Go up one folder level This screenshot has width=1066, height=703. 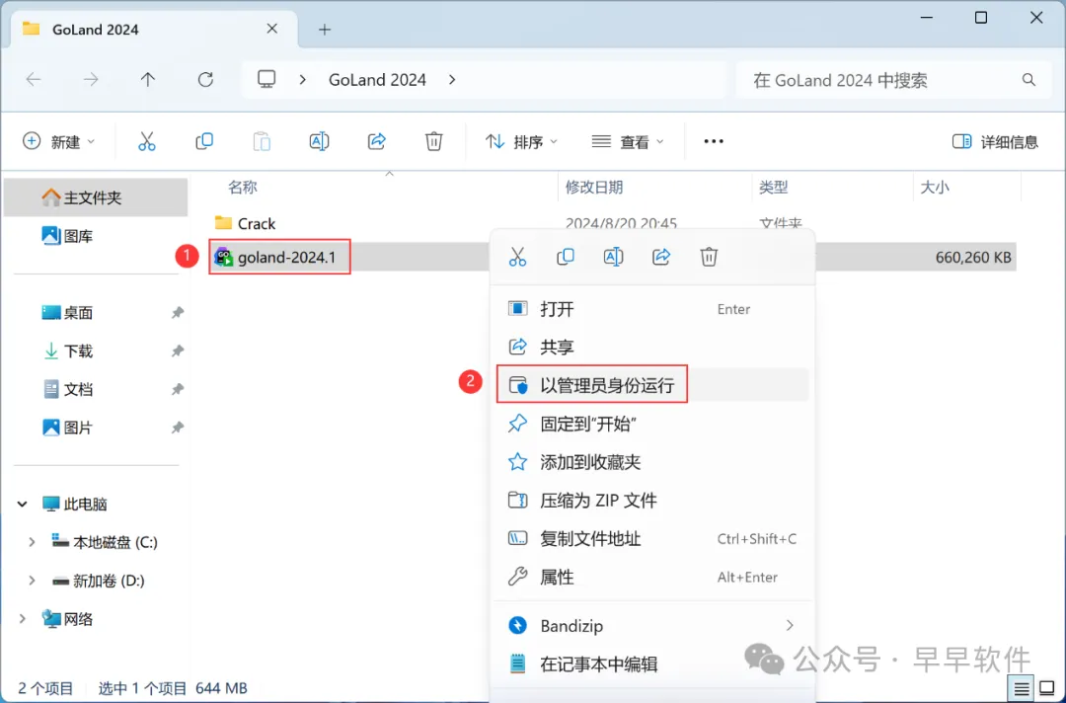(147, 80)
